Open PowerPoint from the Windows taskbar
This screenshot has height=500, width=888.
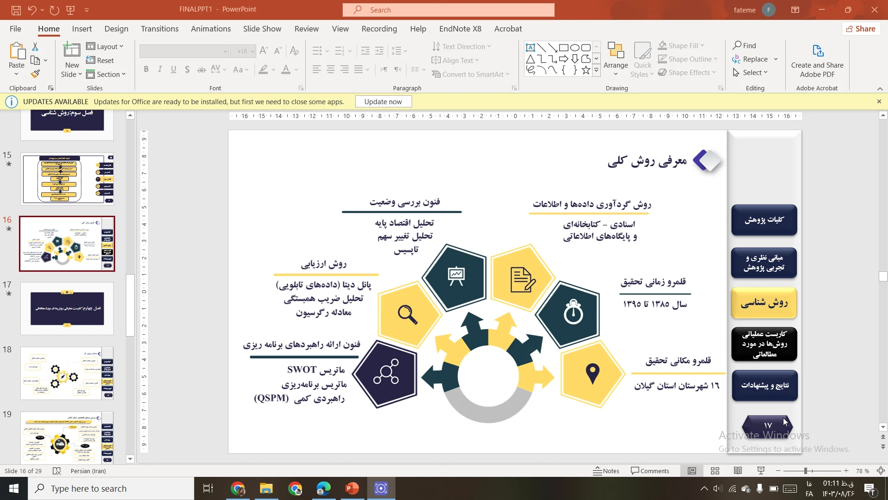(352, 488)
